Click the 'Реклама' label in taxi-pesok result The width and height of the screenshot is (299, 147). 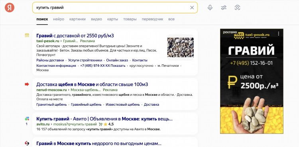pyautogui.click(x=87, y=41)
